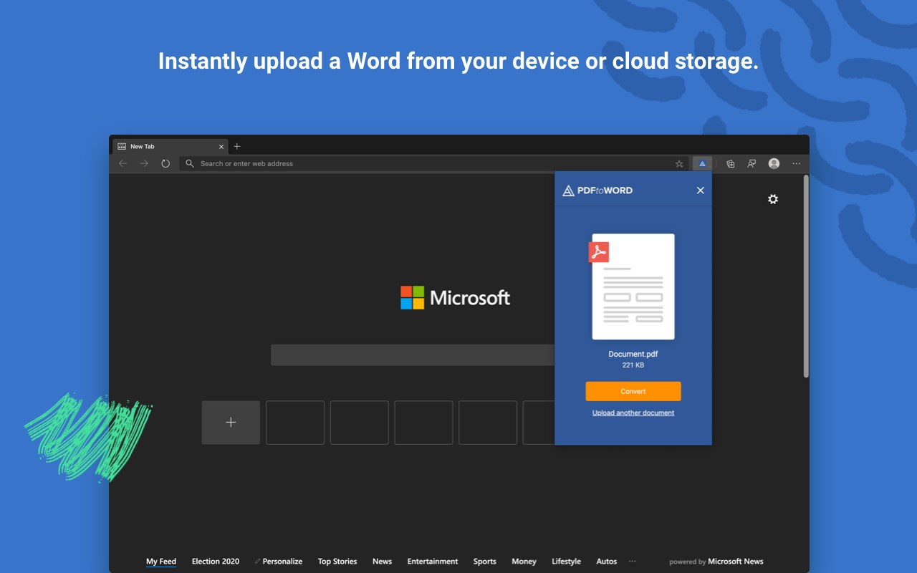Click the Document.pdf file preview thumbnail

[x=633, y=286]
